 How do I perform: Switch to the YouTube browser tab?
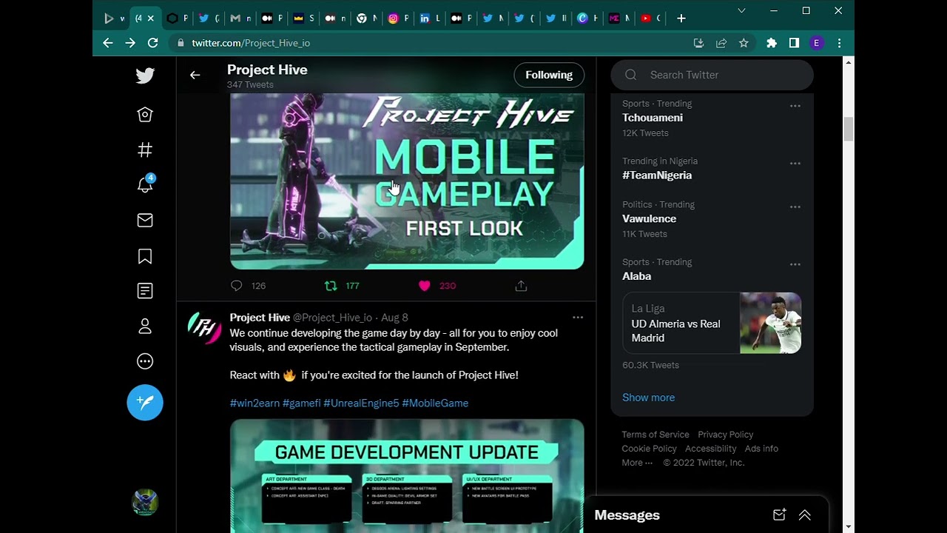651,19
